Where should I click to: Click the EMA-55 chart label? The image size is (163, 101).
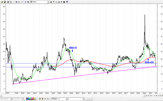point(73,48)
